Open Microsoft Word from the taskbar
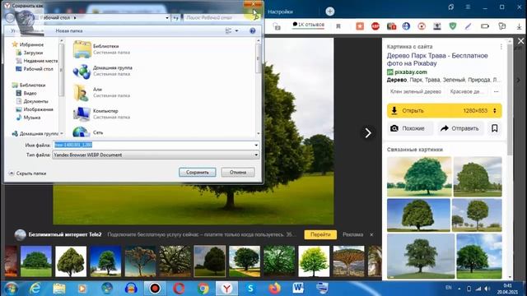 tap(298, 289)
